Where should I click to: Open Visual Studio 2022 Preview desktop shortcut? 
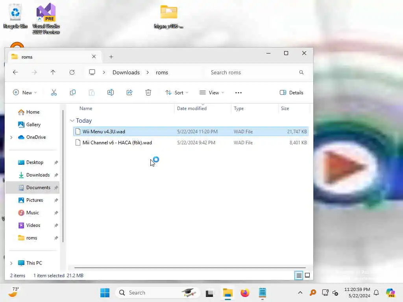(46, 18)
